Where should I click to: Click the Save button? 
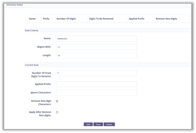pyautogui.click(x=98, y=124)
